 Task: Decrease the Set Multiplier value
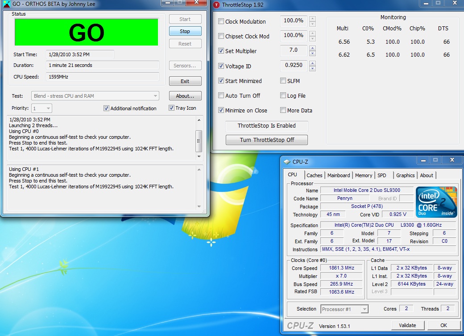312,54
